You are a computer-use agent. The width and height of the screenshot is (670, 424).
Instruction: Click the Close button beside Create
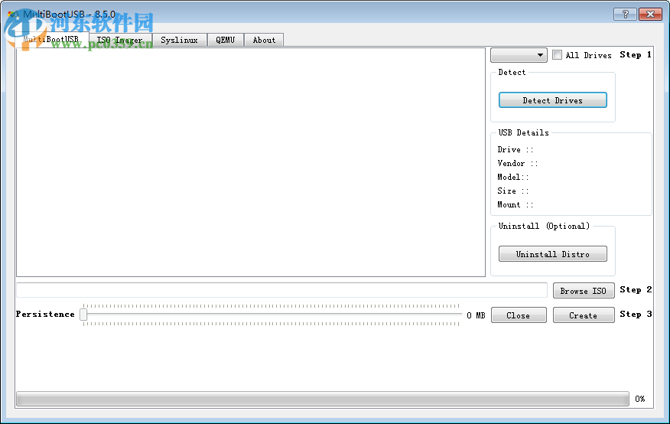519,315
